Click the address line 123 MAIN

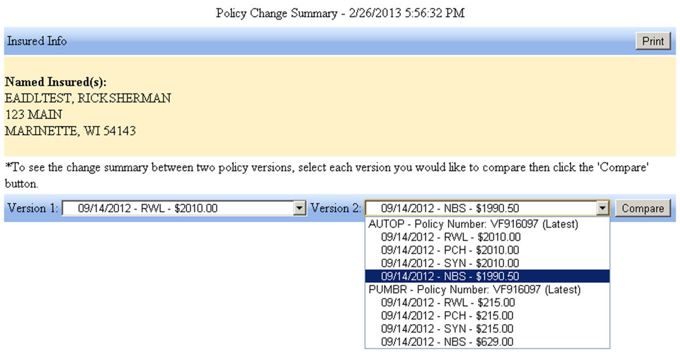(x=33, y=115)
